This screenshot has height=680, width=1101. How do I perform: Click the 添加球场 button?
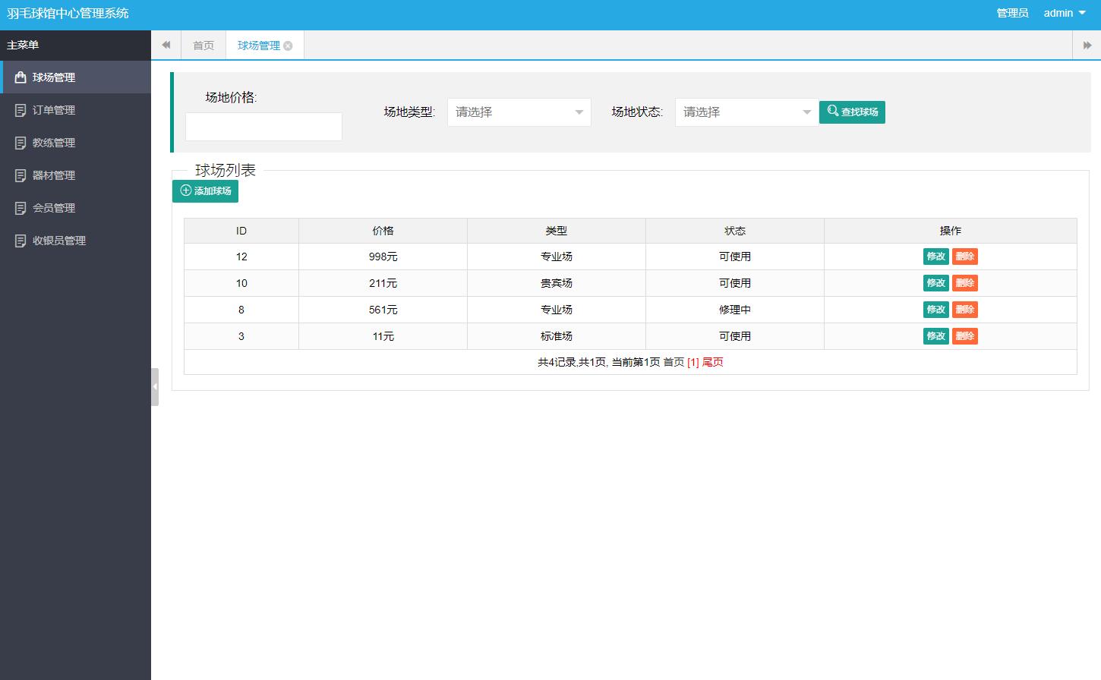pyautogui.click(x=205, y=191)
